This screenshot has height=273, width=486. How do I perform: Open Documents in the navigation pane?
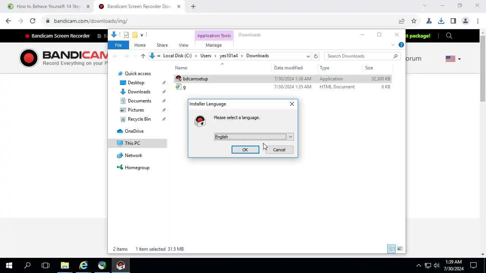click(x=139, y=101)
